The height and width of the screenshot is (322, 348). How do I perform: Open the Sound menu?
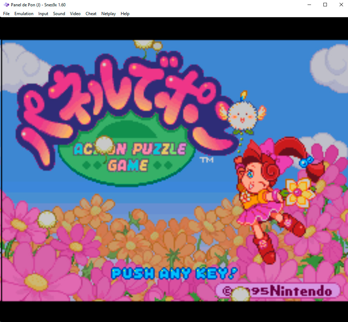click(59, 14)
